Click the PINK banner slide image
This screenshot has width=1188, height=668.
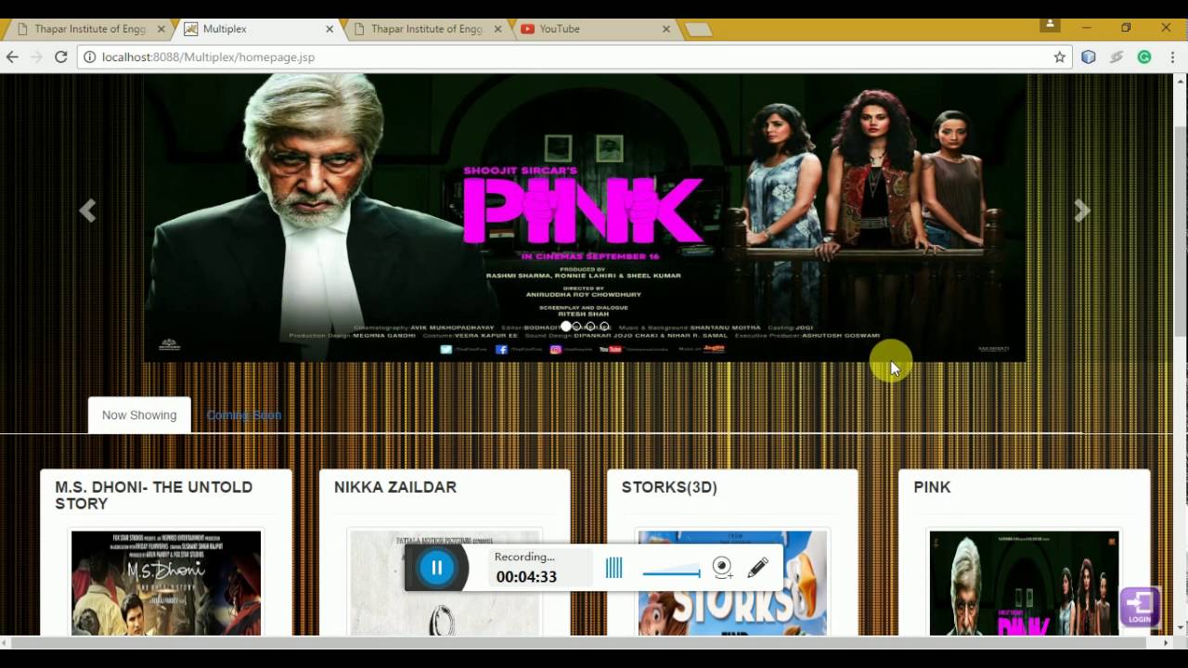[x=585, y=218]
